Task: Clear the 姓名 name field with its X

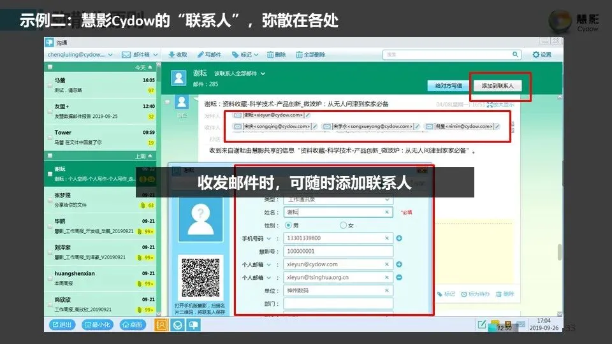Action: click(x=387, y=212)
